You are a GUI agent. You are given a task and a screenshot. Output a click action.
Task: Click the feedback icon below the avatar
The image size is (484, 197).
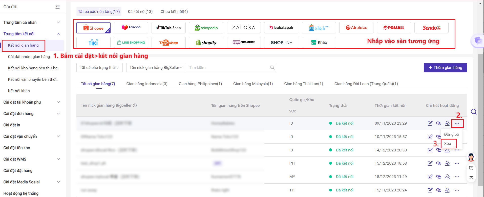click(x=471, y=168)
